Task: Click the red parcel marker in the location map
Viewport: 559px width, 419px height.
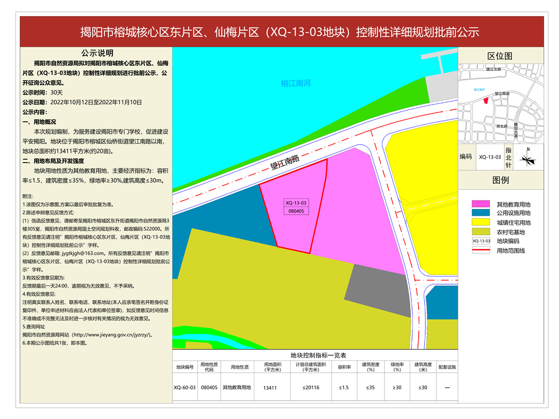Action: click(x=485, y=101)
